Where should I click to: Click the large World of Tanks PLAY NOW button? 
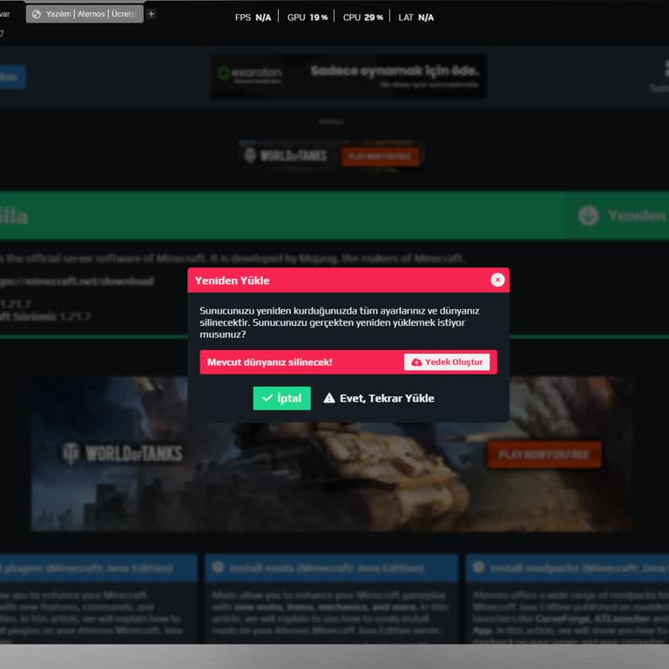point(544,455)
